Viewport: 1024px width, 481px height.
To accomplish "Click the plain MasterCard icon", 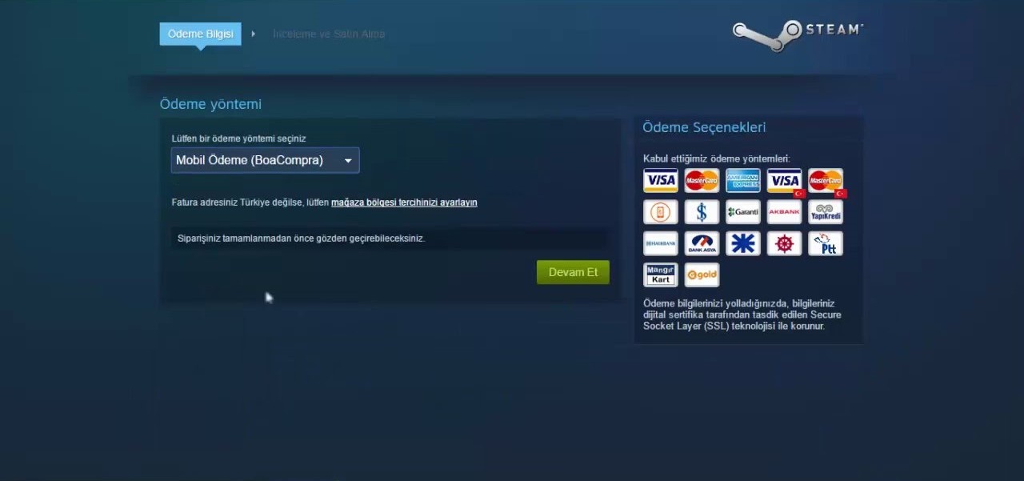I will [702, 181].
